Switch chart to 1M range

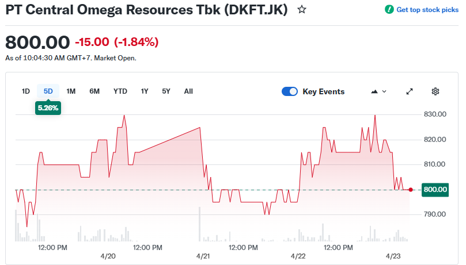pos(71,91)
